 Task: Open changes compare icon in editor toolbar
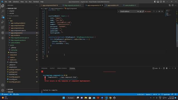170,5
